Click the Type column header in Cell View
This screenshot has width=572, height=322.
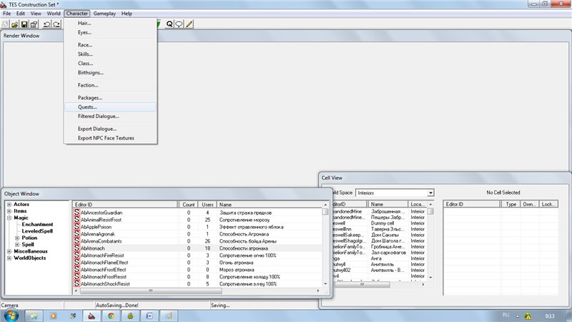click(x=511, y=204)
